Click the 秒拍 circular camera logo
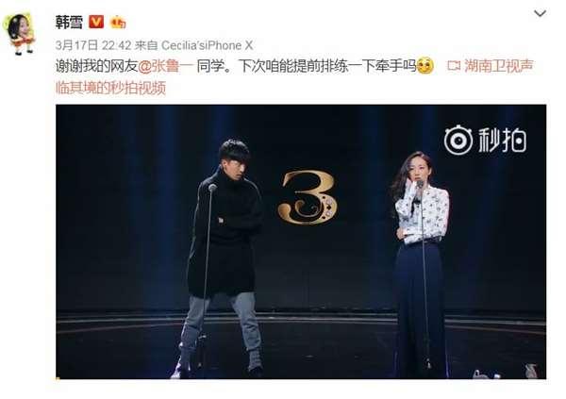Image resolution: width=566 pixels, height=399 pixels. point(458,141)
